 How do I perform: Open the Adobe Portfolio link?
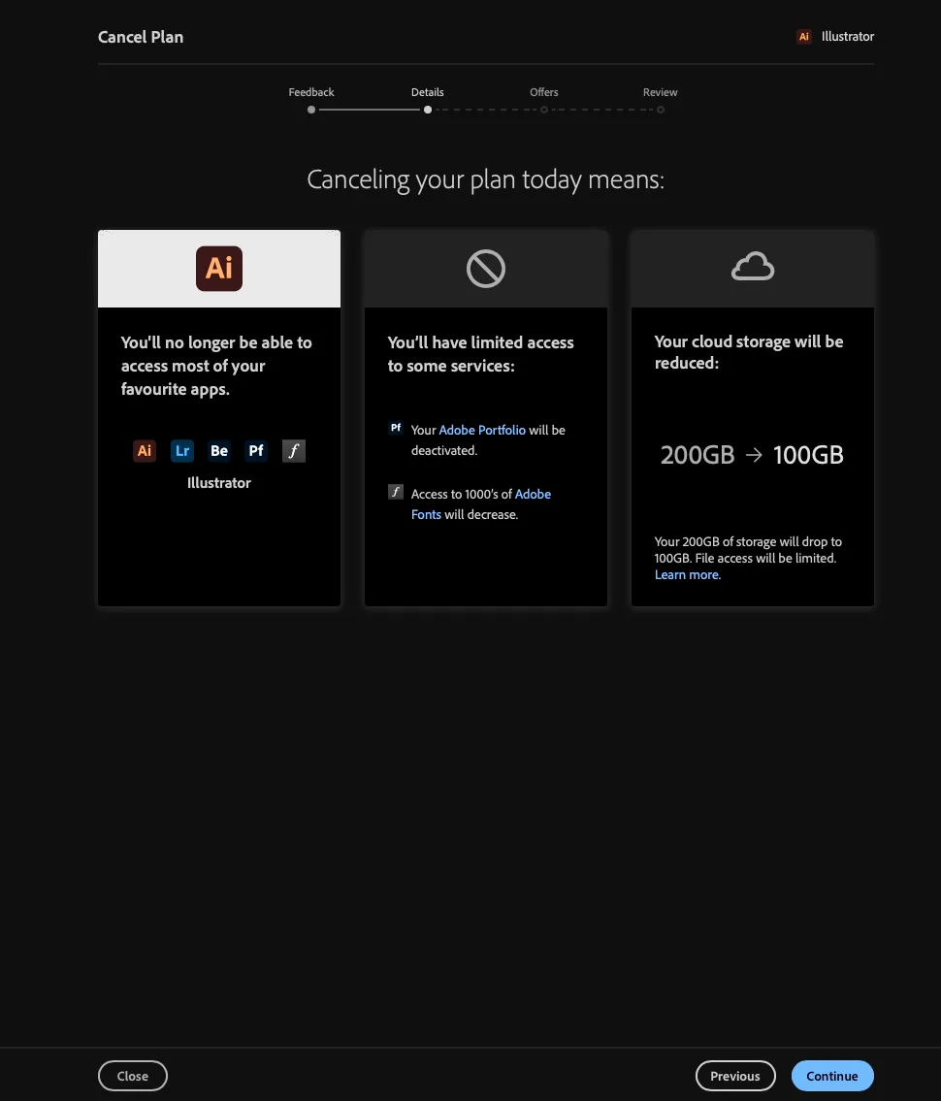[x=482, y=430]
